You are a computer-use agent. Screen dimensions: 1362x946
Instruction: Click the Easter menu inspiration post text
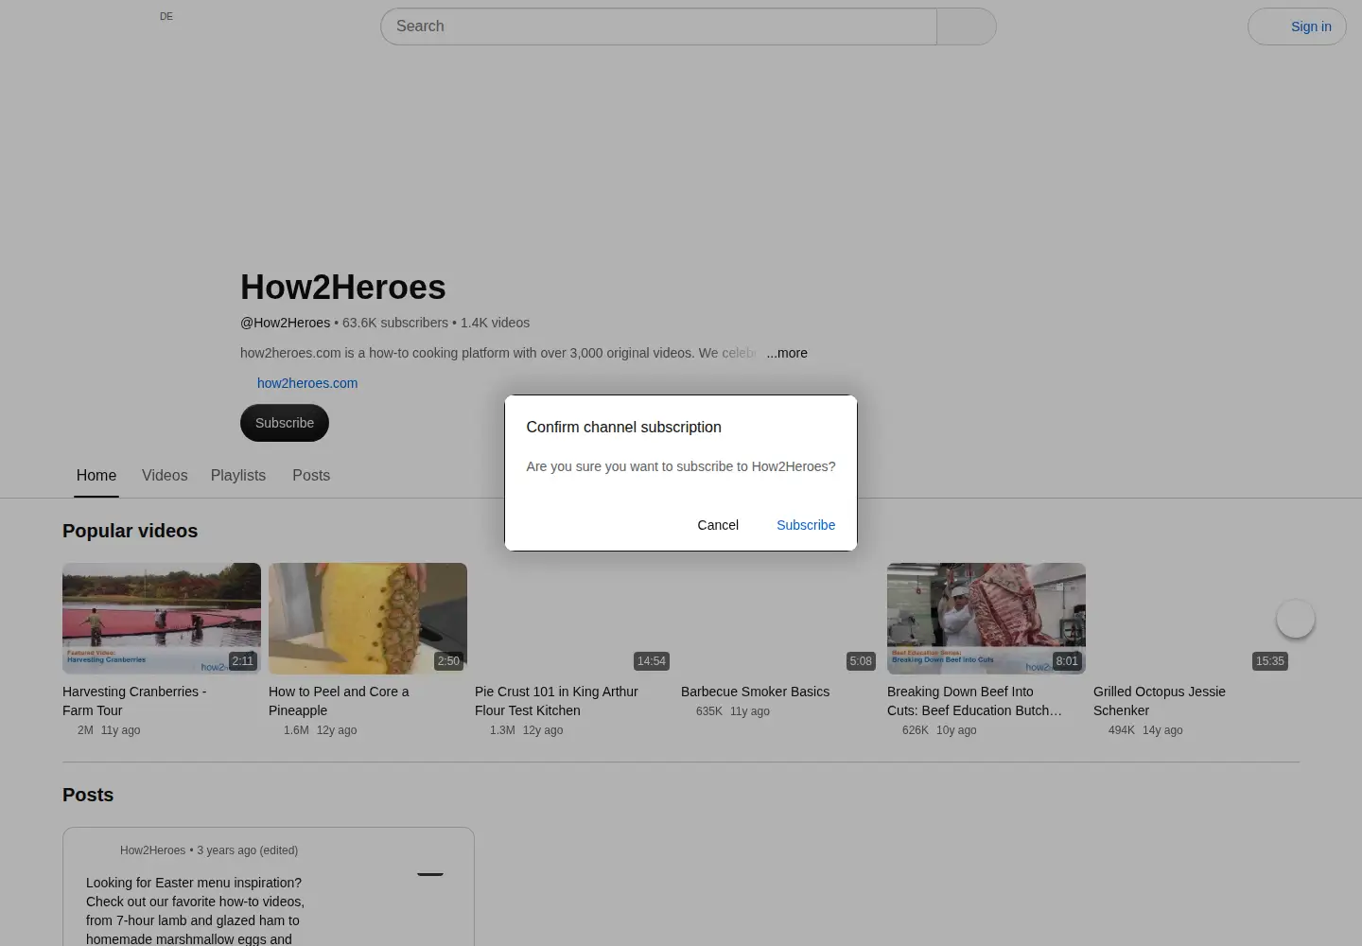(x=195, y=910)
